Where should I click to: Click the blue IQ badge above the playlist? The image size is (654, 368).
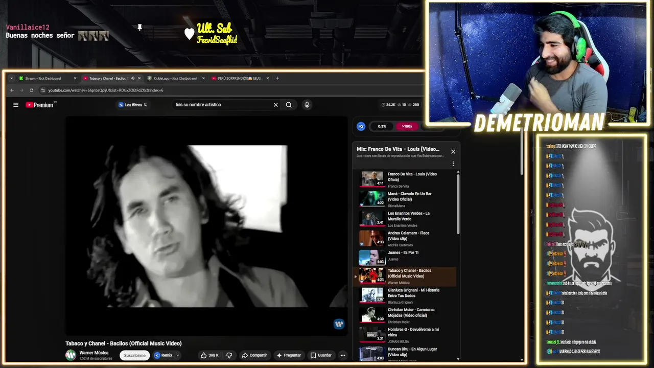(x=361, y=126)
